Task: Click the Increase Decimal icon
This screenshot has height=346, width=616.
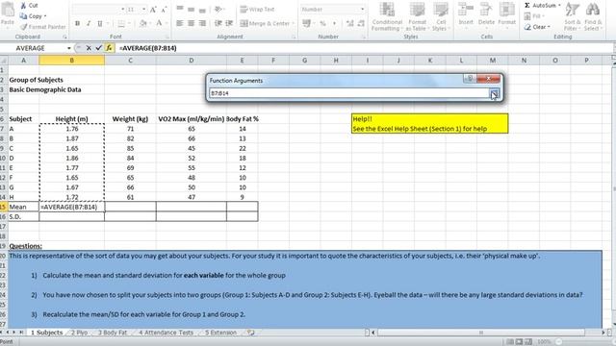Action: pos(349,23)
